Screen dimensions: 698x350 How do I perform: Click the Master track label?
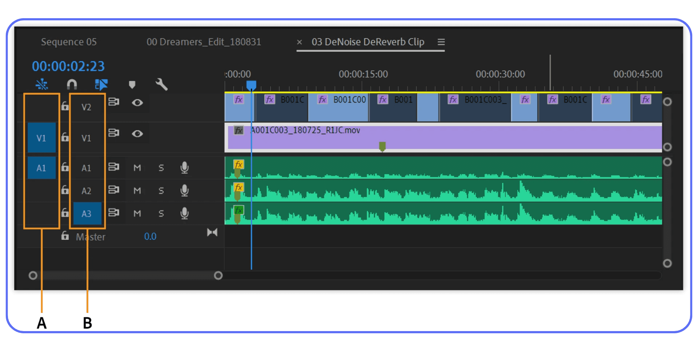[90, 237]
